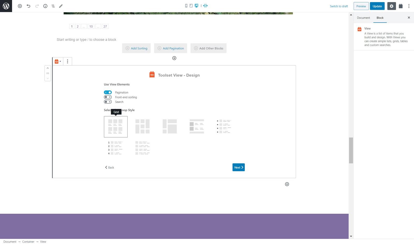
Task: Select the collage loop style thumbnail
Action: coord(170,126)
